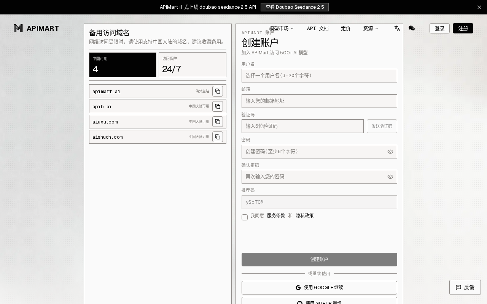Click the 注册 register button
This screenshot has width=487, height=304.
pos(463,28)
